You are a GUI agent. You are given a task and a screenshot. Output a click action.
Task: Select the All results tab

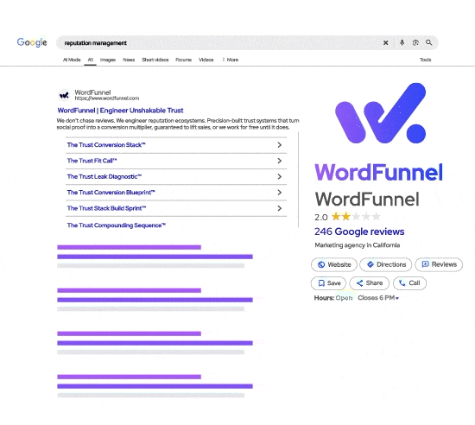pyautogui.click(x=91, y=60)
